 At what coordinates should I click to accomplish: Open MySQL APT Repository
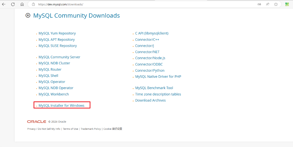tap(57, 40)
